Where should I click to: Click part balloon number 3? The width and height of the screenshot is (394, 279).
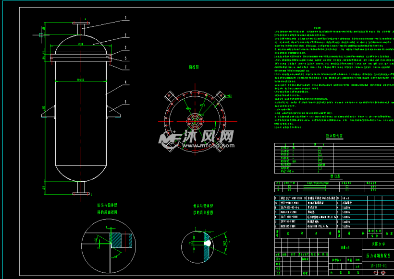[x=125, y=47]
